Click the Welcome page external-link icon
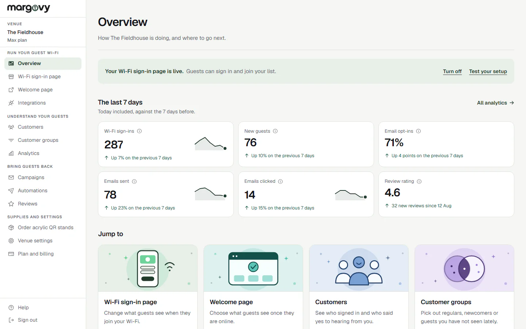Screen dimensions: 526x329 point(11,90)
